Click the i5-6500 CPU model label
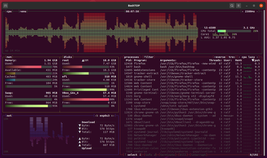This screenshot has width=267, height=158. tap(210, 28)
